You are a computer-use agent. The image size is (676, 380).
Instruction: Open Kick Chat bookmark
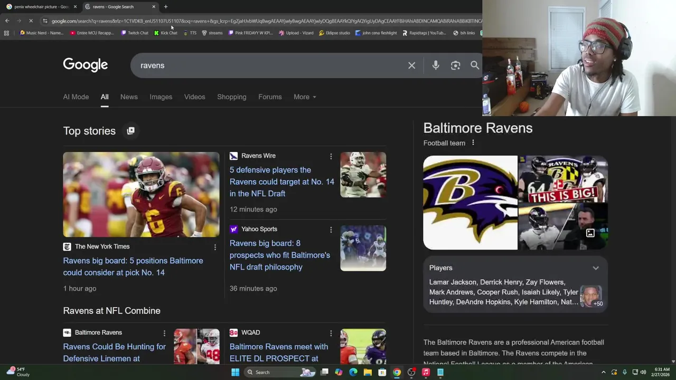click(x=166, y=33)
